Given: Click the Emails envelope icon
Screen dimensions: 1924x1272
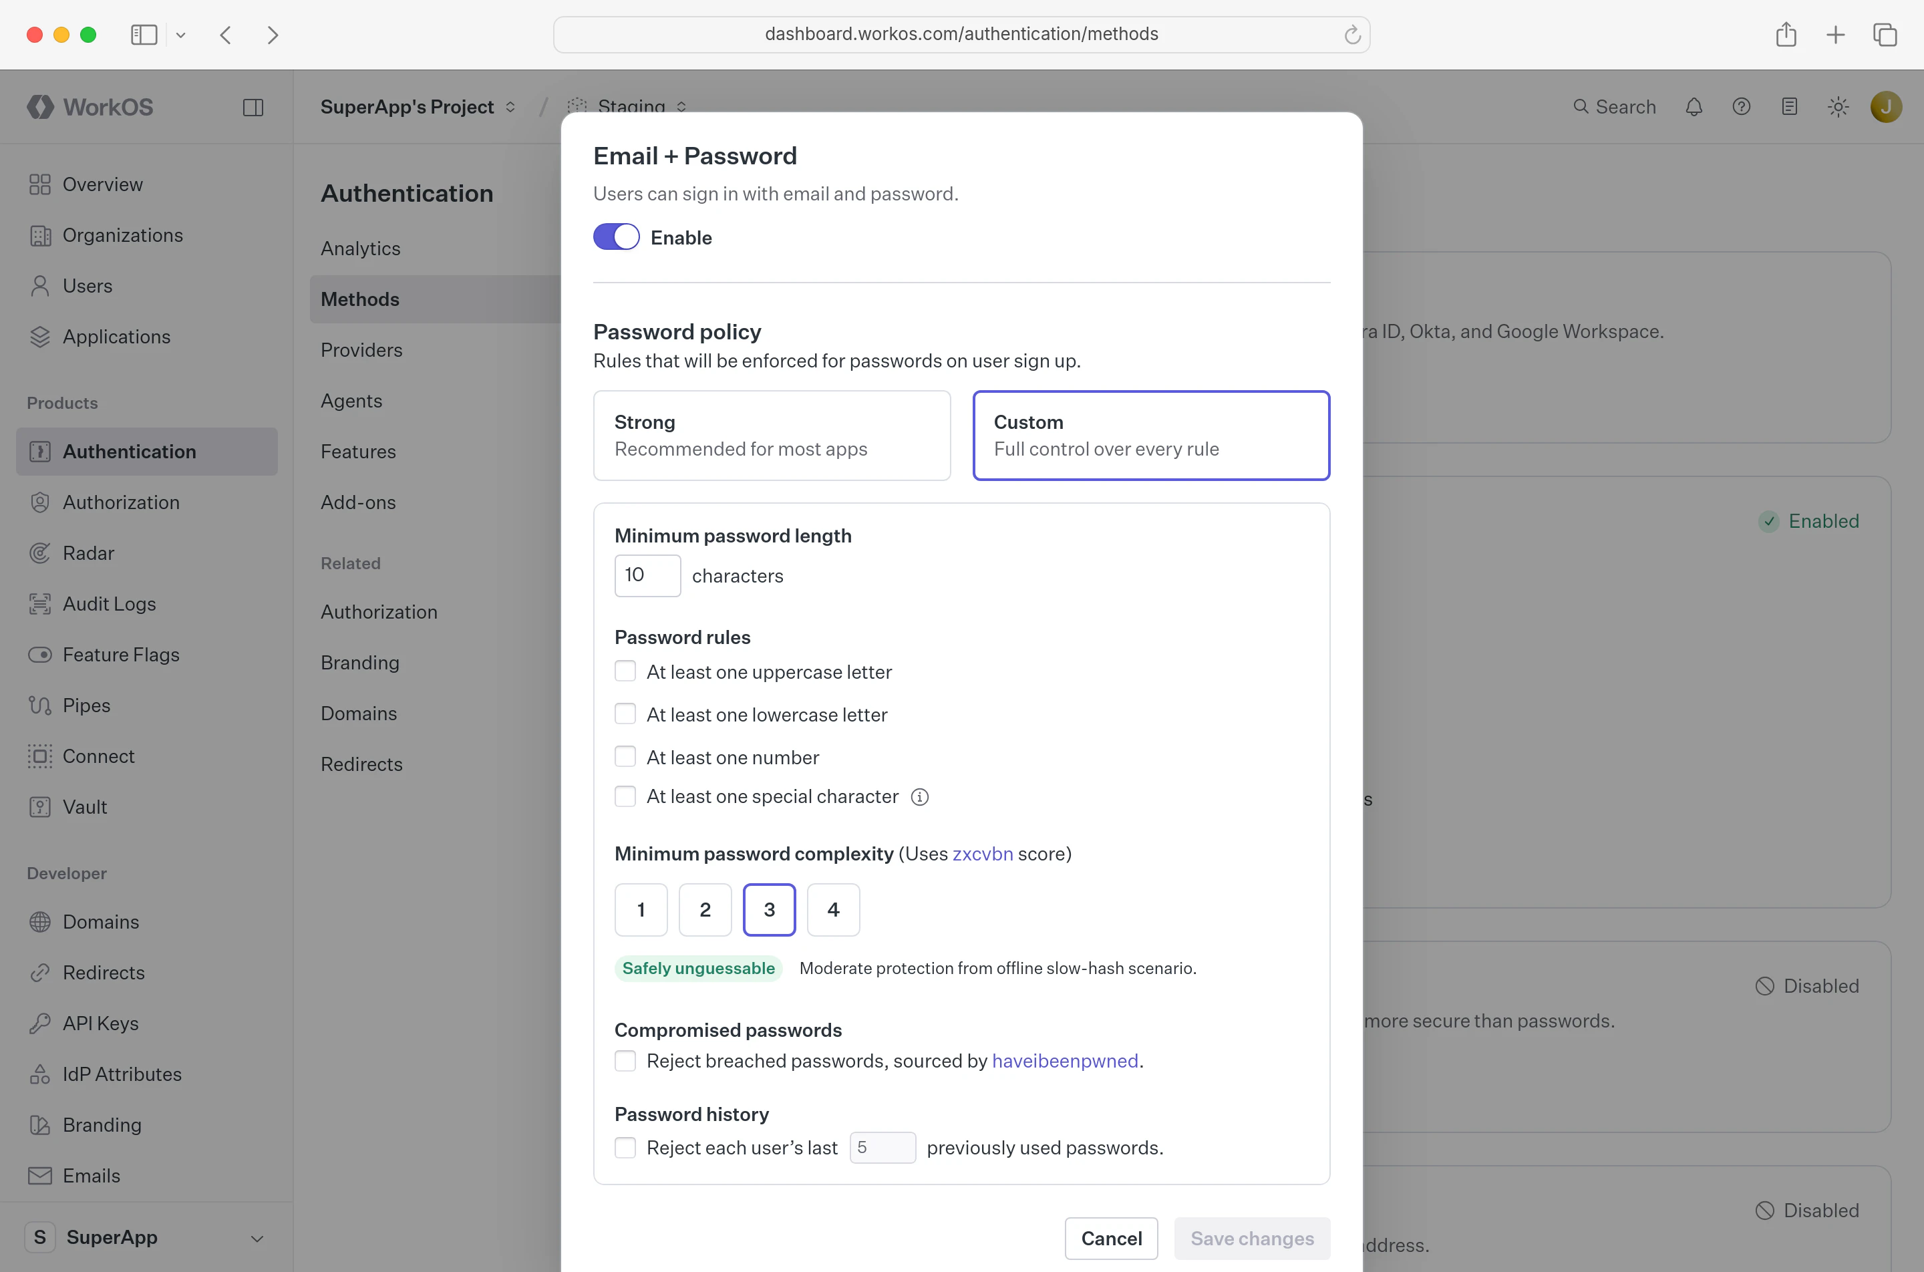Looking at the screenshot, I should click(x=39, y=1176).
